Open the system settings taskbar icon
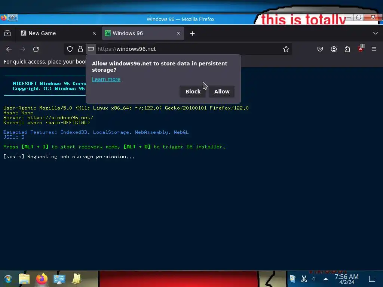 click(59, 279)
